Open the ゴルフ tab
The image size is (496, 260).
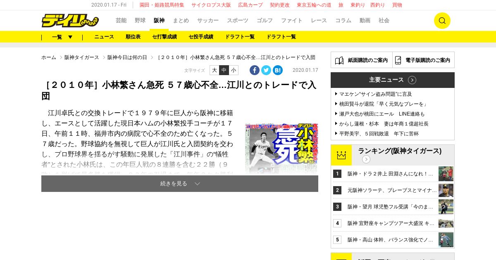click(265, 21)
